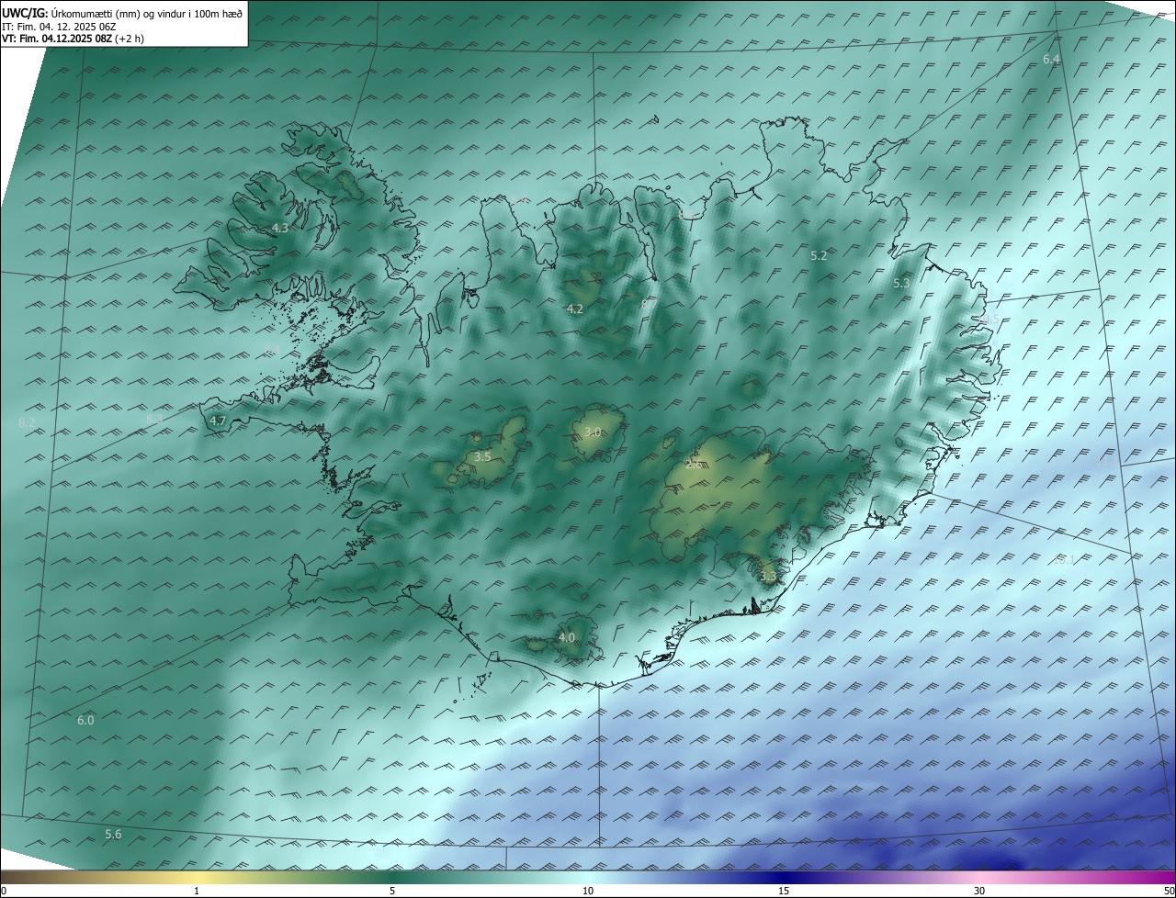The width and height of the screenshot is (1176, 898).
Task: Click the 6.4 value label on the map
Action: pos(1051,59)
